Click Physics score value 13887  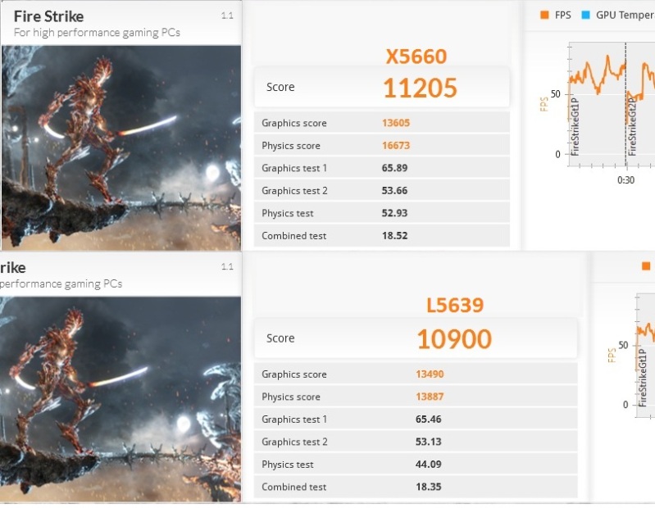430,397
